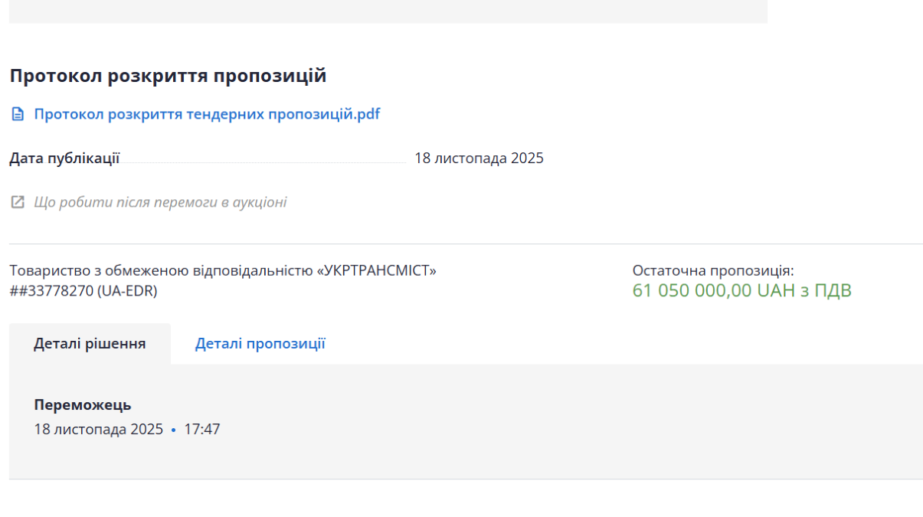Click the ##33778270 (UA-EDR) code
Screen dimensions: 923x517
tap(83, 290)
